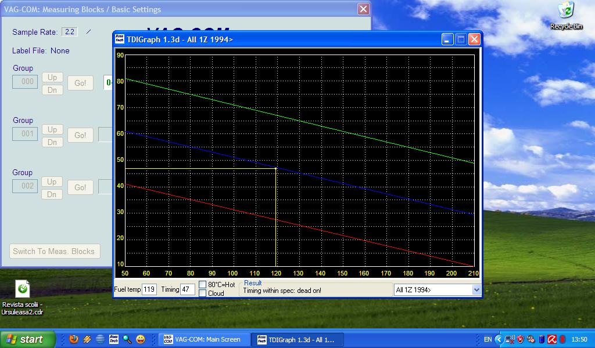Open the Avira red umbrella tray icon
This screenshot has width=595, height=348.
(x=552, y=339)
